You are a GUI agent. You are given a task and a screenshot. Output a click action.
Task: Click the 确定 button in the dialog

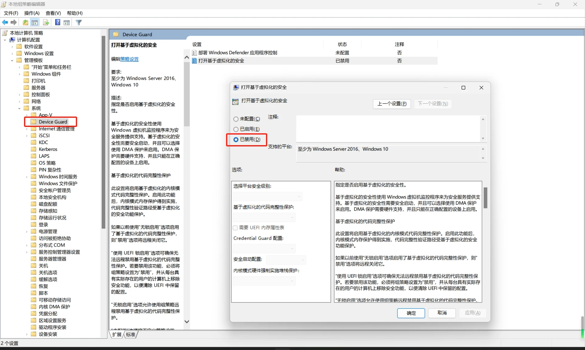(x=411, y=313)
